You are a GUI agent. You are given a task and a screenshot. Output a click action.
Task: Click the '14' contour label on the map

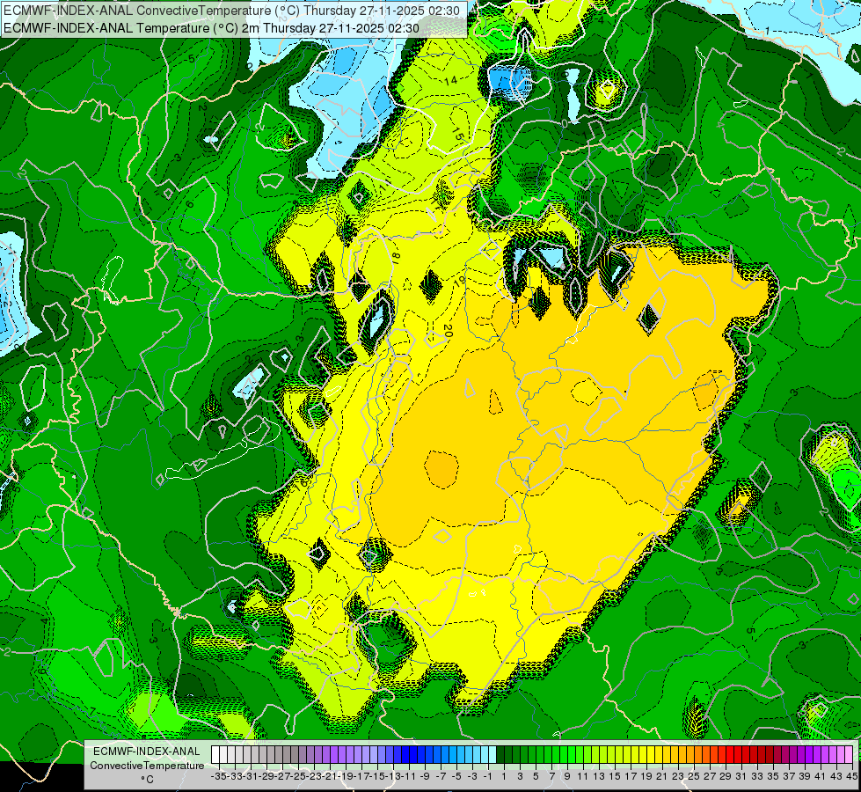point(451,81)
